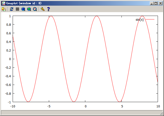
Task: Open the Gnuplot window system menu icon
Action: (x=3, y=3)
